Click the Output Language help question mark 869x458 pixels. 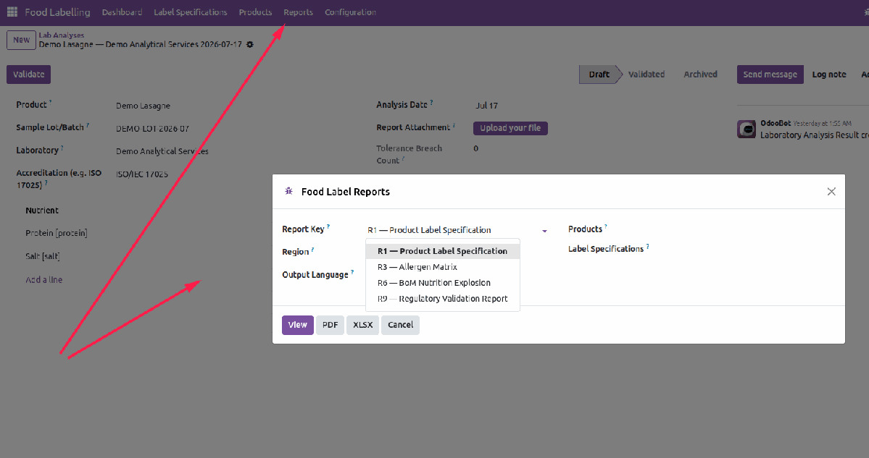point(352,271)
